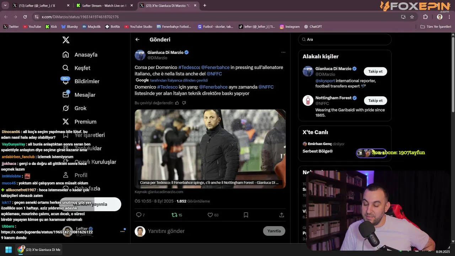Rate translation thumbs up
The width and height of the screenshot is (455, 256).
click(177, 103)
